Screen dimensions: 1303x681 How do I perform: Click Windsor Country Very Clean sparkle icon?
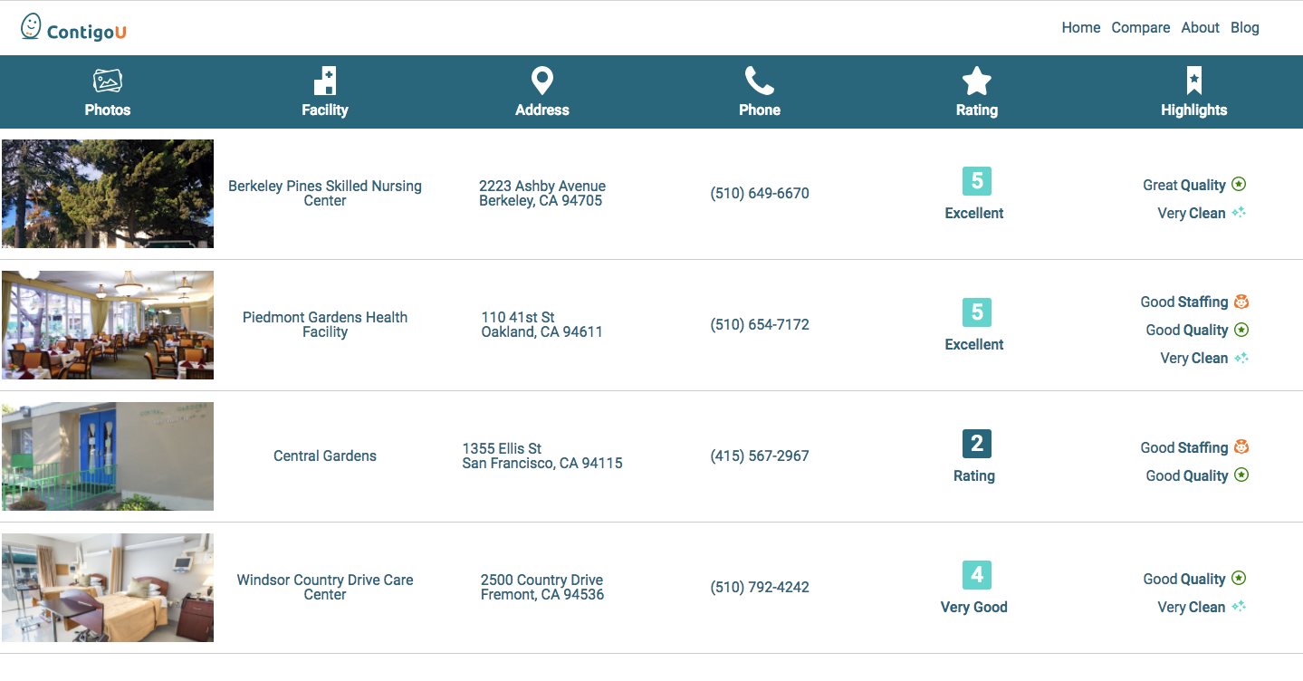(x=1239, y=607)
